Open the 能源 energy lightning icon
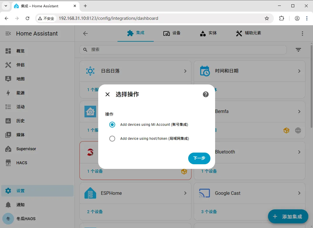Viewport: 313px width, 228px height. tap(8, 93)
